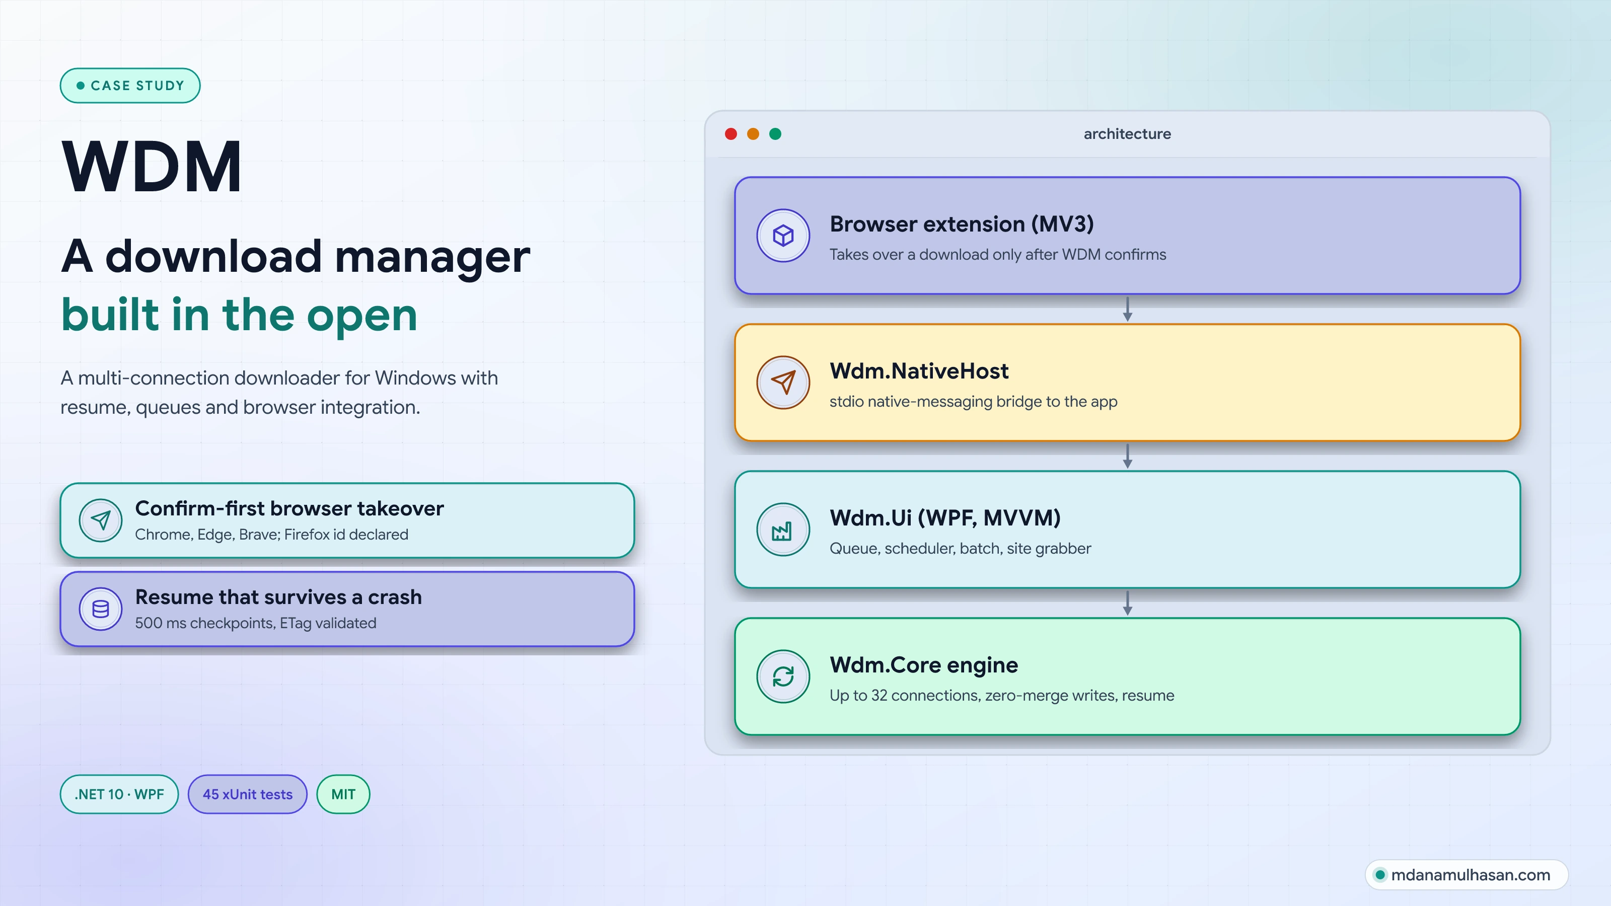Viewport: 1611px width, 906px height.
Task: Select the .NET 10 · WPF tag
Action: tap(119, 794)
